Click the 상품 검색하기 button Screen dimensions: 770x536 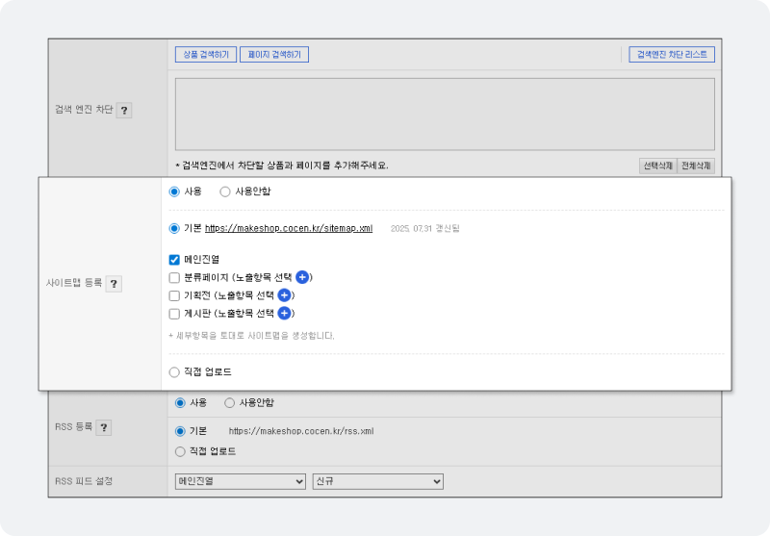[206, 55]
